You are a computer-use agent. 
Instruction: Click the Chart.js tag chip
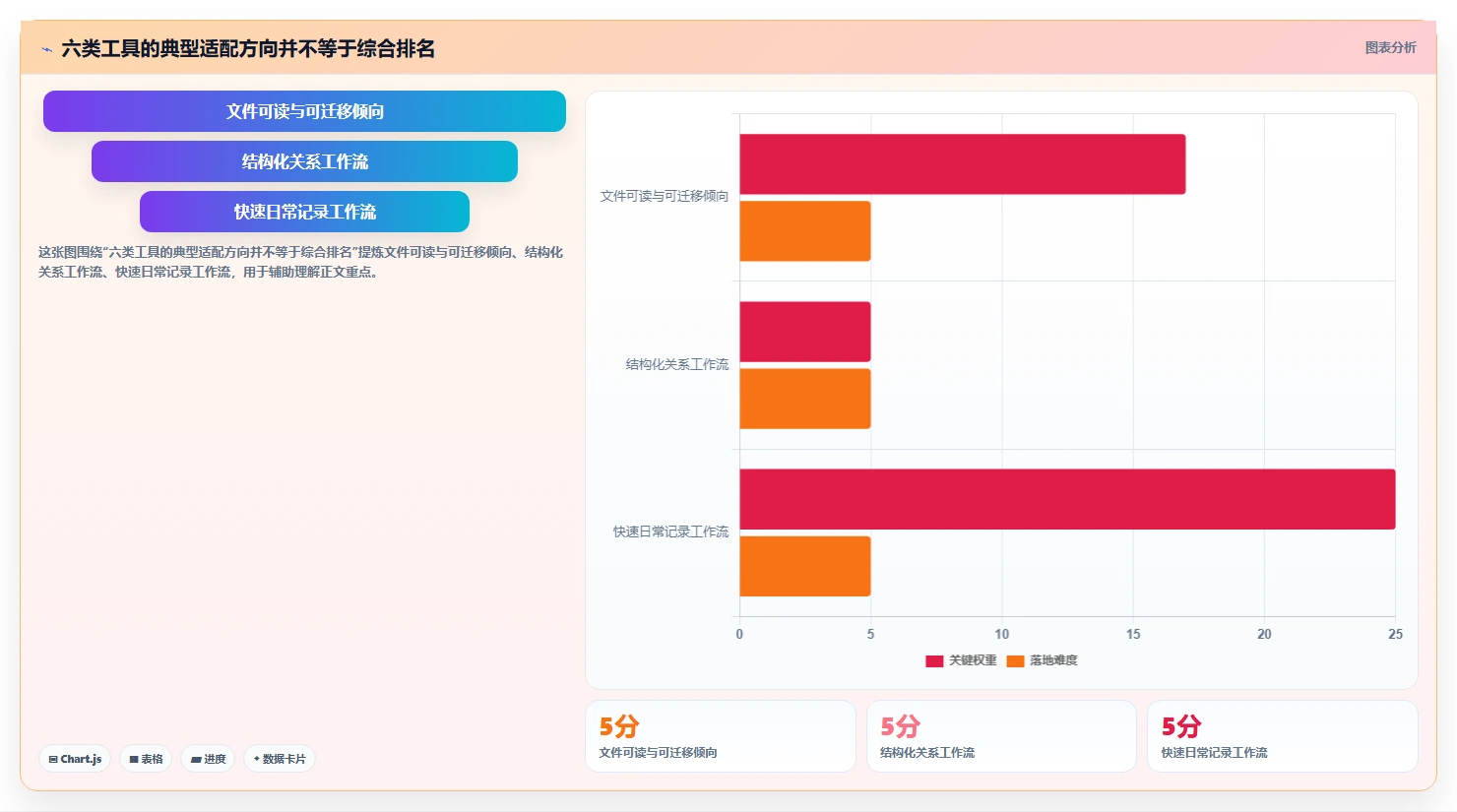tap(75, 759)
